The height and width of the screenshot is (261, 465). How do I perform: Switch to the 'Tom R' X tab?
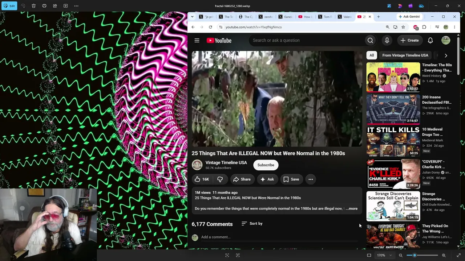click(325, 17)
